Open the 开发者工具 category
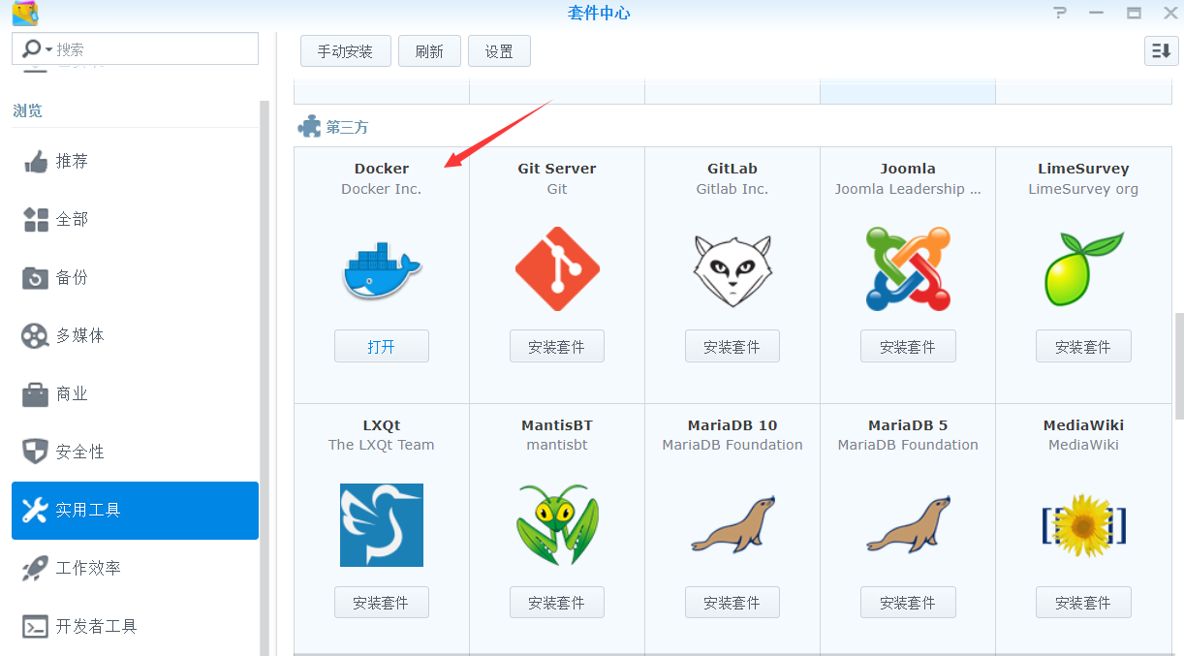 click(x=136, y=626)
